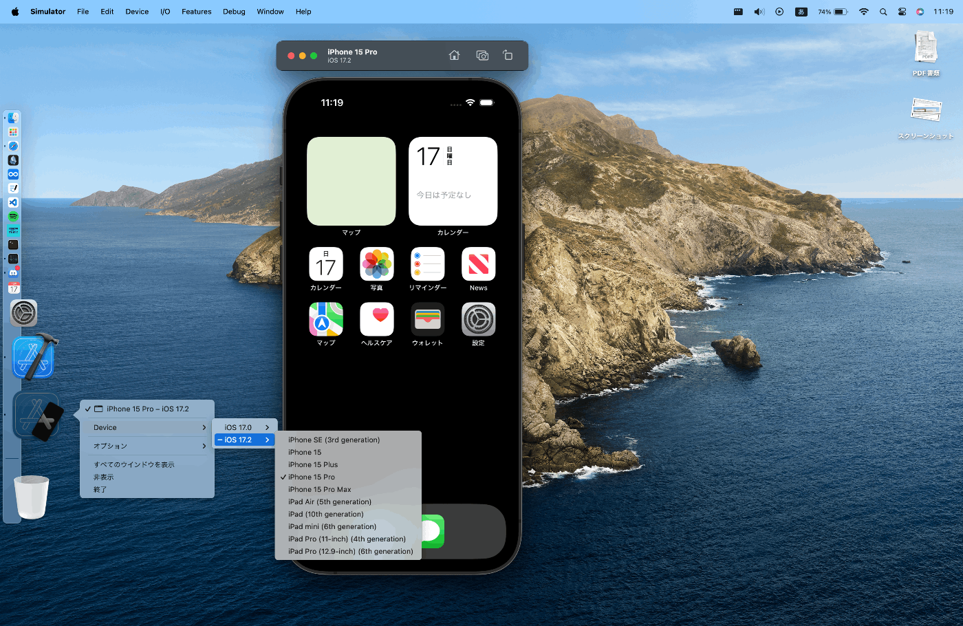963x626 pixels.
Task: Tap the Calendar widget showing 17
Action: point(453,181)
